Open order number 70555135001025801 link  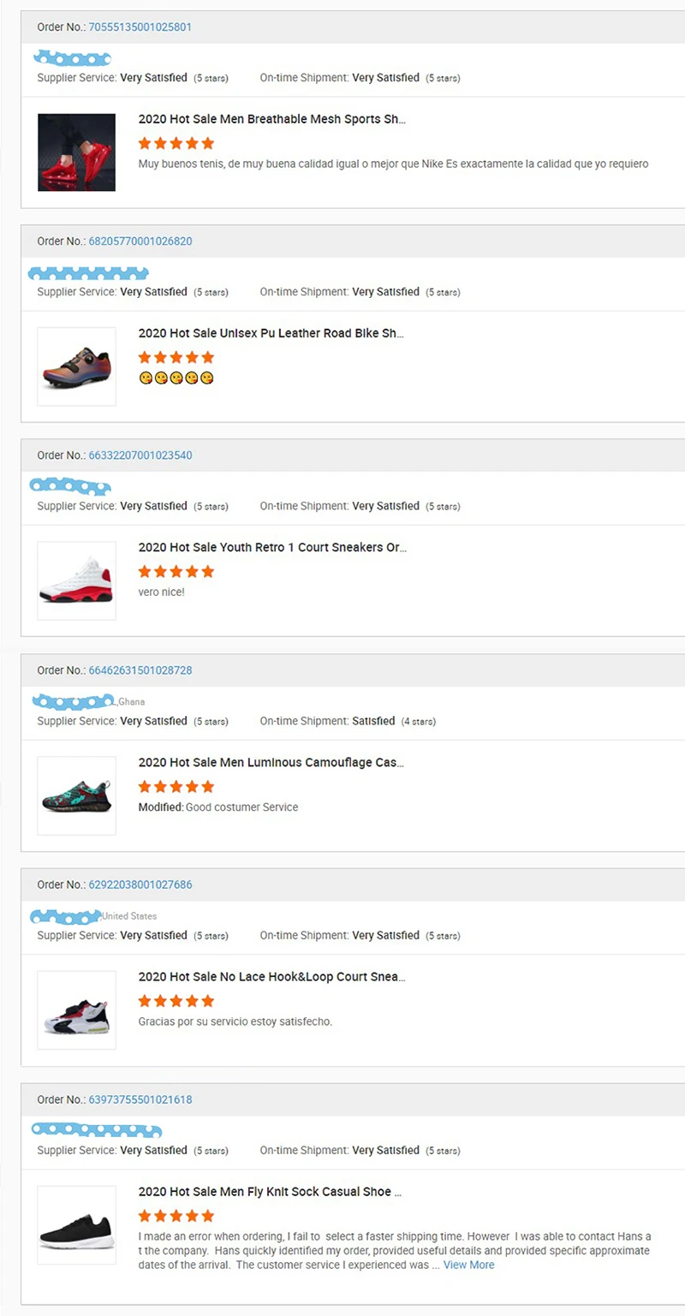(x=140, y=27)
